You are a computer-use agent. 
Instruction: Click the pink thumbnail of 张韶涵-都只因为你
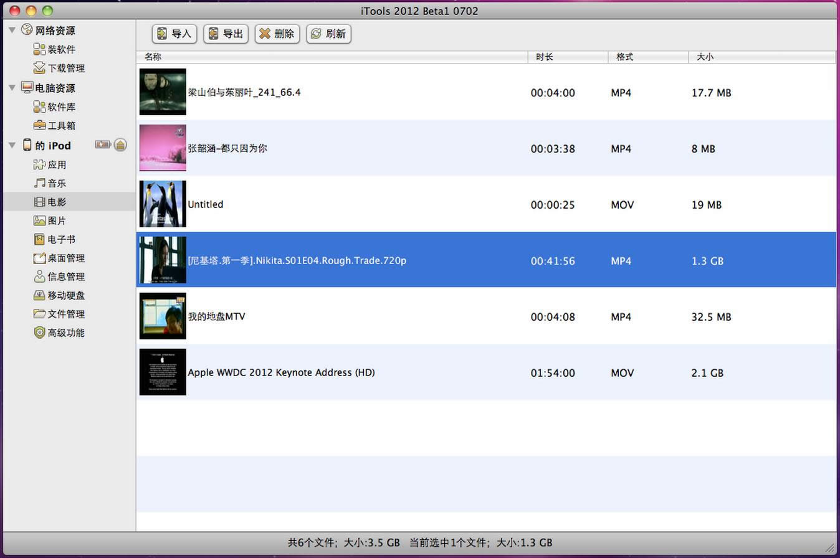coord(163,148)
